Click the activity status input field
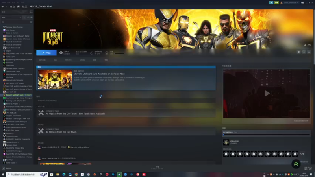The height and width of the screenshot is (177, 315). point(126,101)
